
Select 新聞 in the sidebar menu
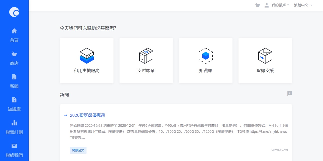click(x=14, y=81)
